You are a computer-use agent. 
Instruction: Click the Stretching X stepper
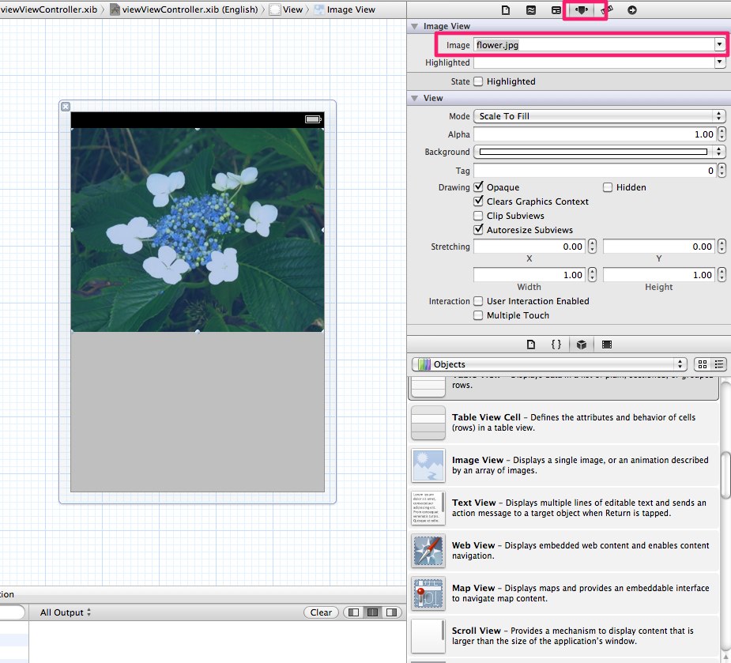click(592, 247)
